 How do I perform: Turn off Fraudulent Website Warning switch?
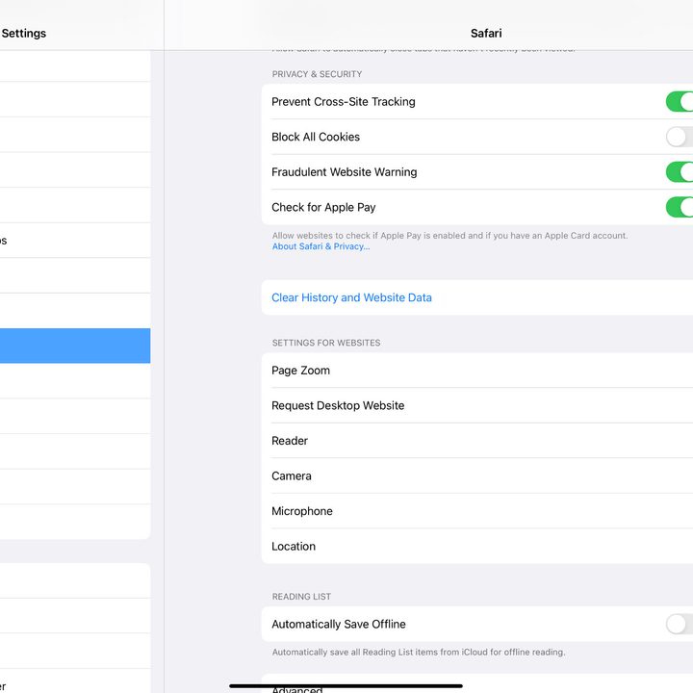pyautogui.click(x=680, y=172)
